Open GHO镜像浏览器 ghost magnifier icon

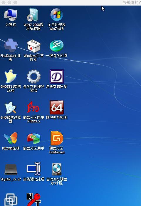11,107
